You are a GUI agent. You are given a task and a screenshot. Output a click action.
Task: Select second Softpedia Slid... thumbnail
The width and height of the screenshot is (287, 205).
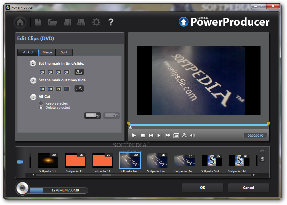click(x=239, y=160)
